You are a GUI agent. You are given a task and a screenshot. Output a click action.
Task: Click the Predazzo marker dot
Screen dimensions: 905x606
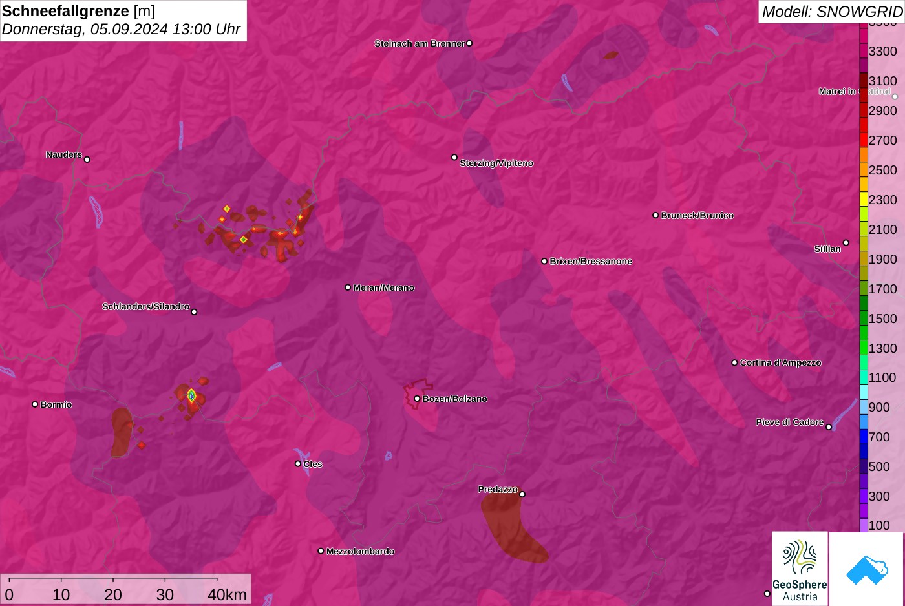(x=522, y=494)
